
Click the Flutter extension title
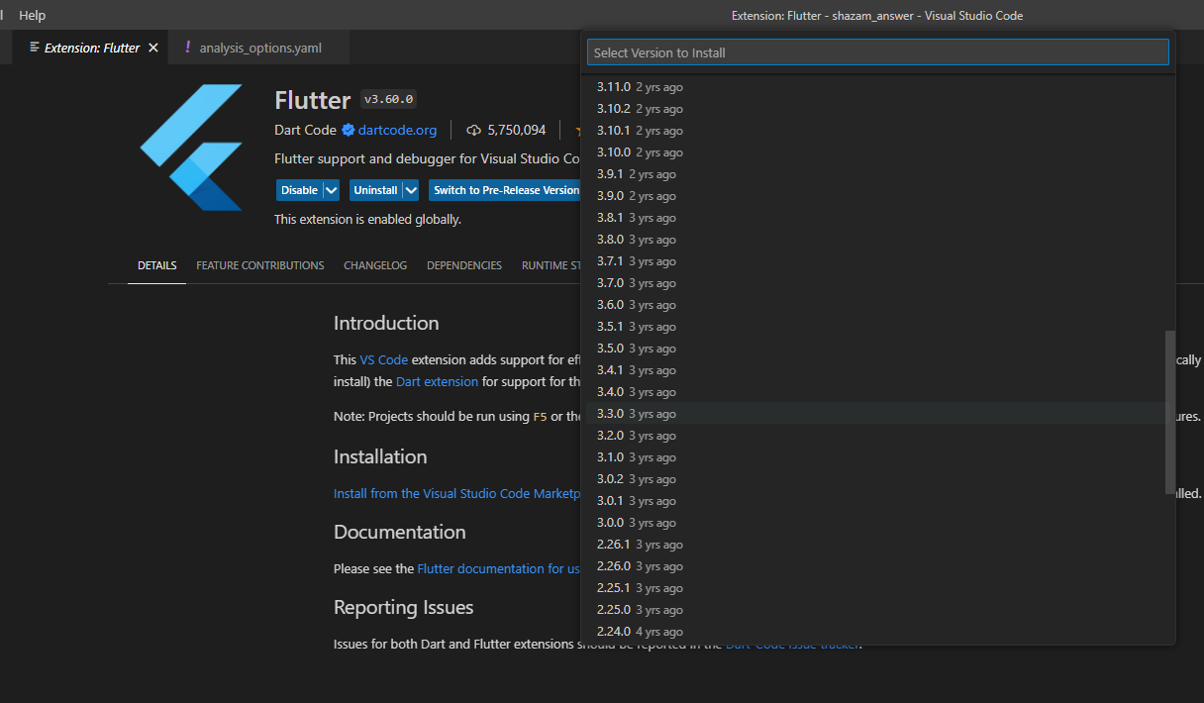[x=313, y=100]
